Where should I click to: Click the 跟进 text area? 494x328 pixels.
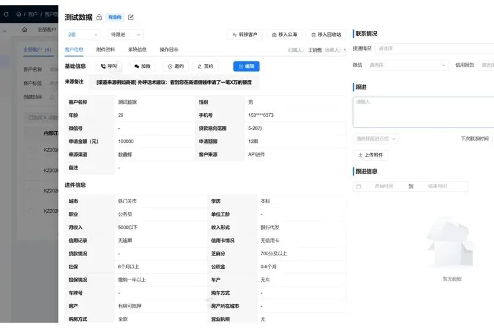(x=424, y=112)
